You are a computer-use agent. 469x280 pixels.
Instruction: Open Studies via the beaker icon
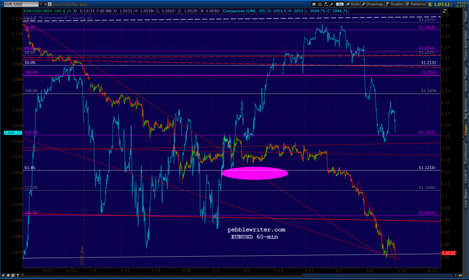(387, 4)
